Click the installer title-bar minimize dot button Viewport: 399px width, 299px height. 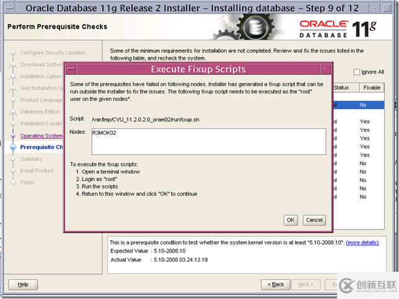375,8
